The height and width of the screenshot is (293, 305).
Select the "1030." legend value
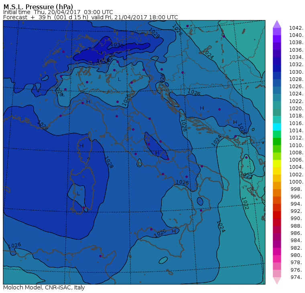click(296, 72)
